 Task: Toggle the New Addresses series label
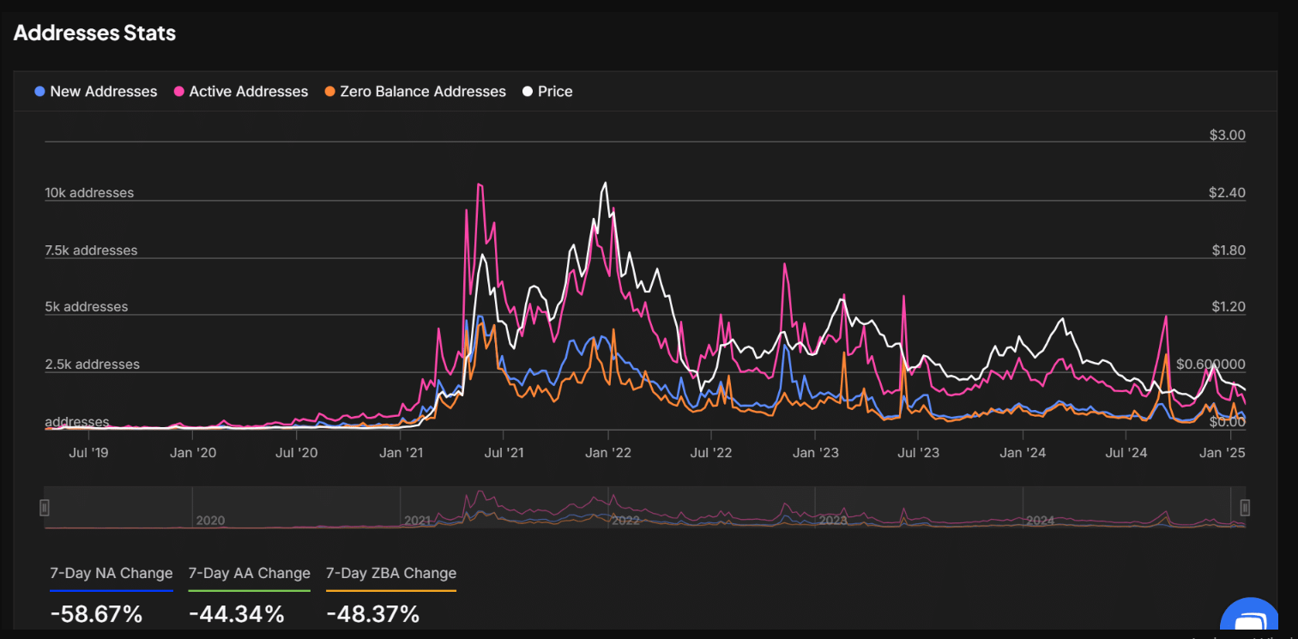103,92
